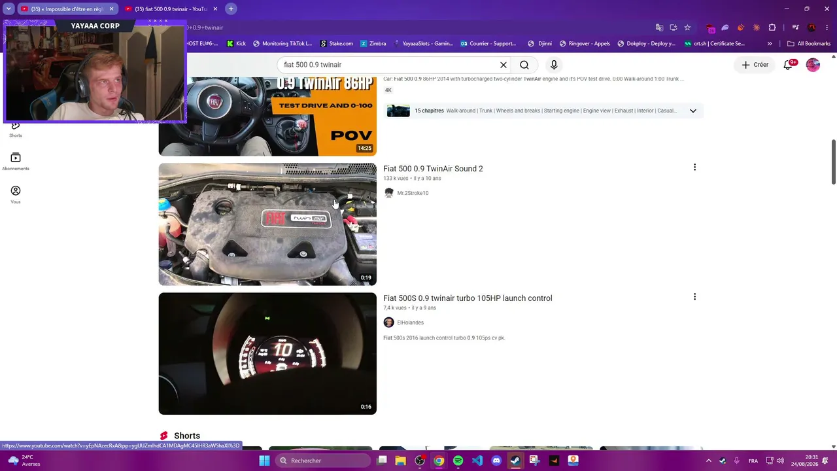837x471 pixels.
Task: Open Chrome three-dot menu
Action: pyautogui.click(x=828, y=27)
